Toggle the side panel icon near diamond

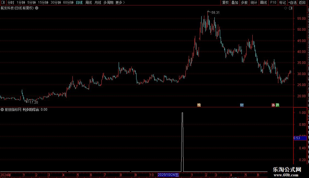tap(291, 8)
